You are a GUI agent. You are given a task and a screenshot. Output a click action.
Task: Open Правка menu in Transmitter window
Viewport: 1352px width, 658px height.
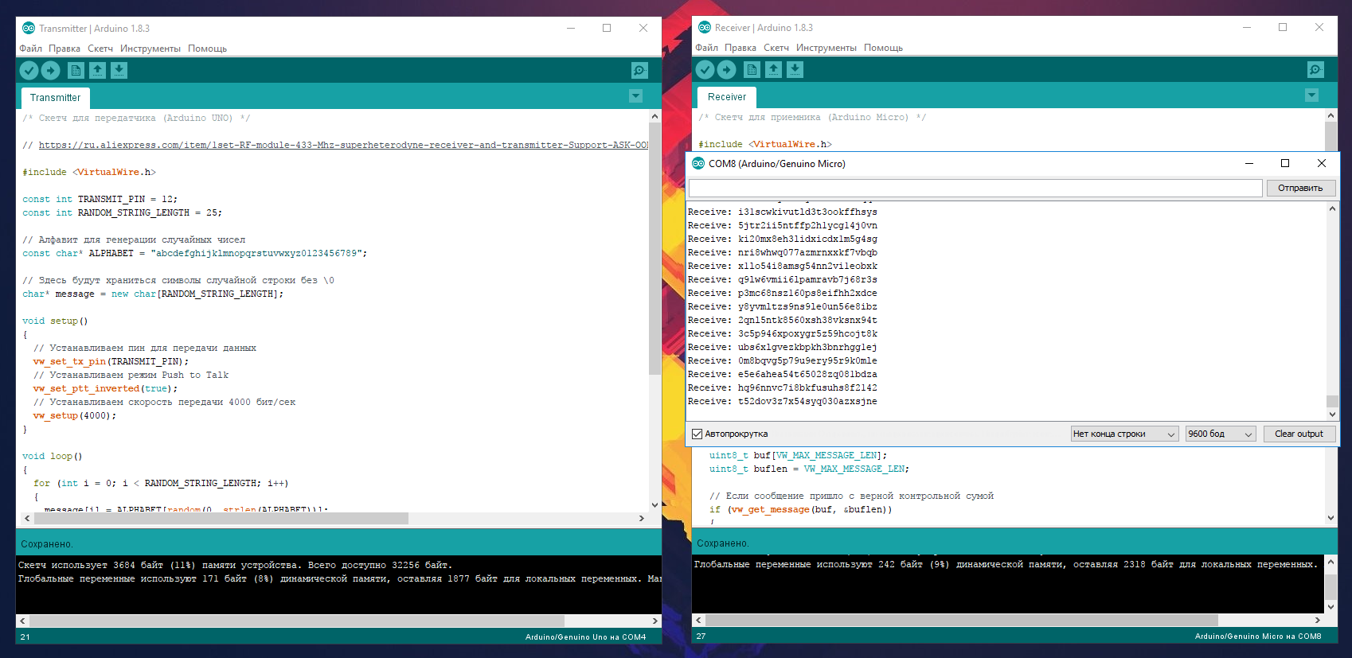point(64,49)
